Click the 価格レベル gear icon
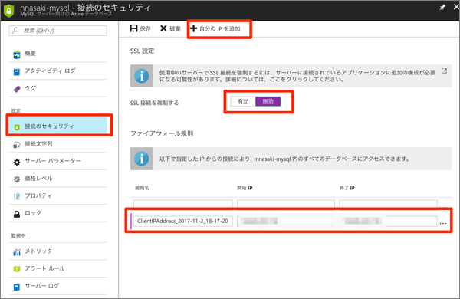Screen dimensions: 460x299 coord(17,179)
